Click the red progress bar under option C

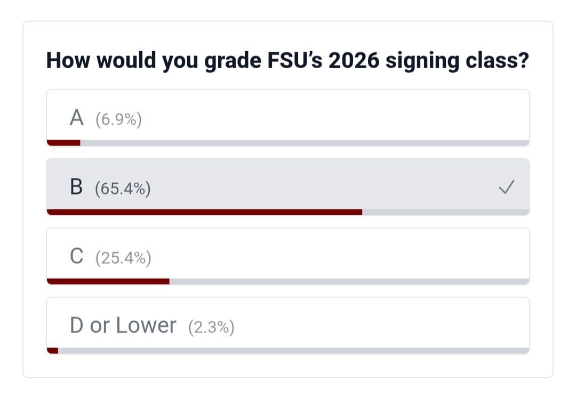[108, 281]
